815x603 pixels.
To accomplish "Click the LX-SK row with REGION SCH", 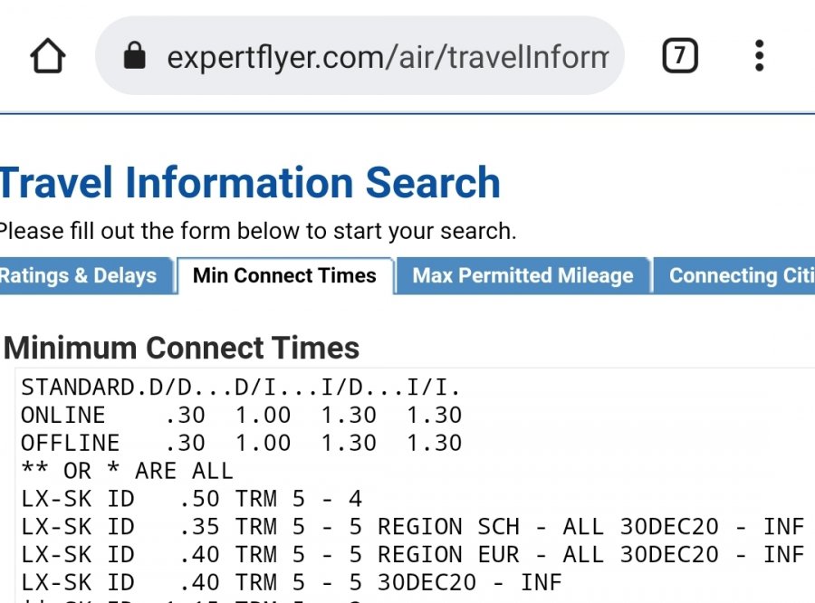I will pos(412,526).
